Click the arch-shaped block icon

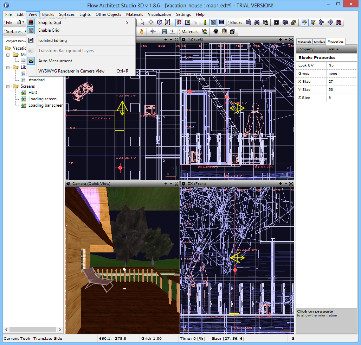click(257, 22)
